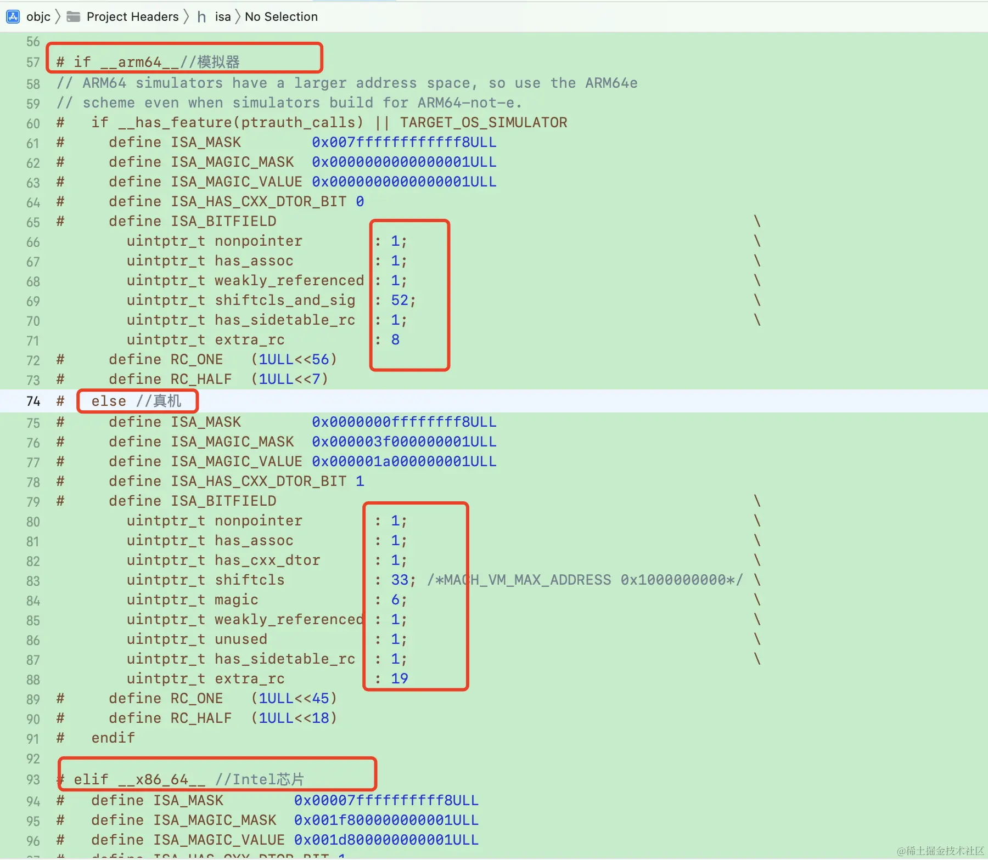Viewport: 988px width, 860px height.
Task: Open the objc breadcrumb item
Action: [38, 16]
